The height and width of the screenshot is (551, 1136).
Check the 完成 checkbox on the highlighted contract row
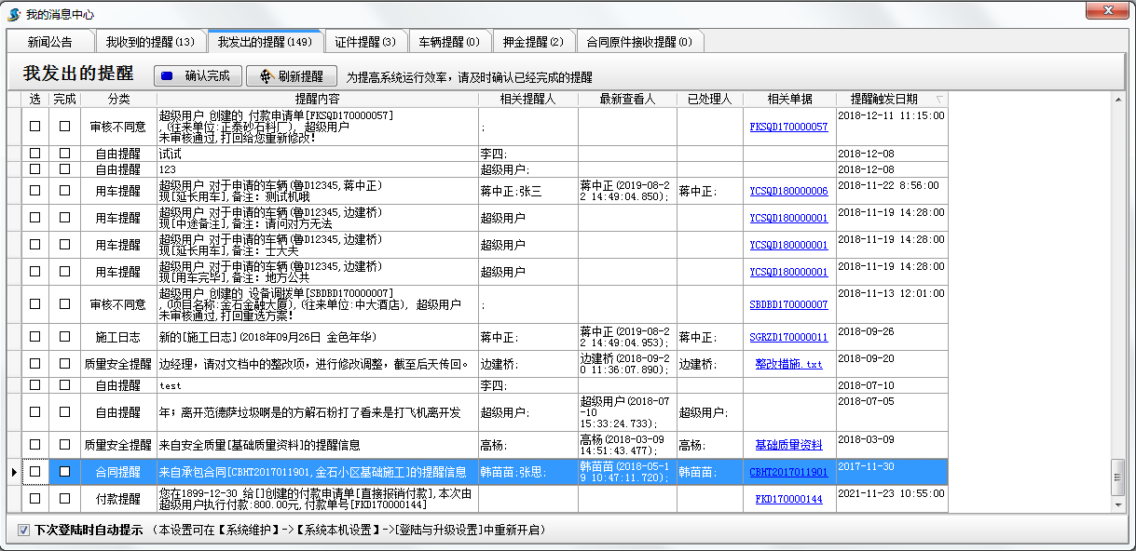point(62,472)
